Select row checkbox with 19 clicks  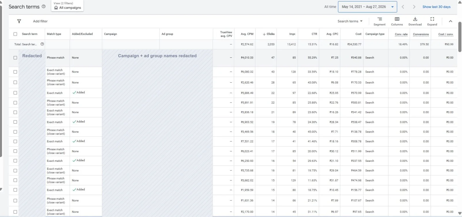[15, 122]
